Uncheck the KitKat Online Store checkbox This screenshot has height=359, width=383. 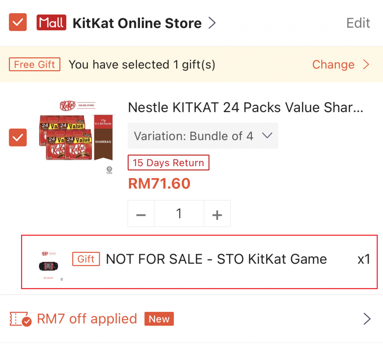tap(18, 23)
